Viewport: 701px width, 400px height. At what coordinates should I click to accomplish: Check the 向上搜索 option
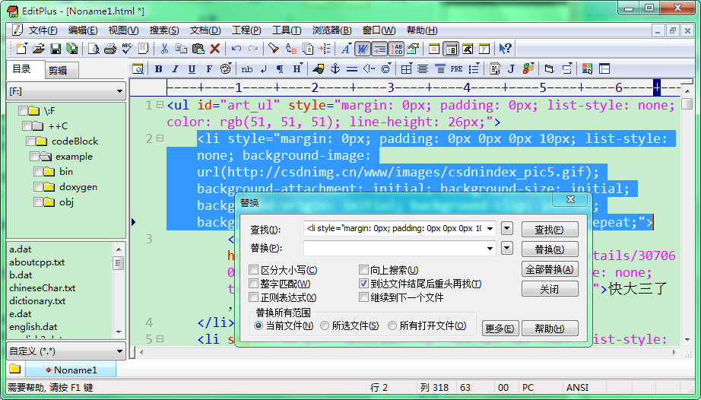(363, 269)
